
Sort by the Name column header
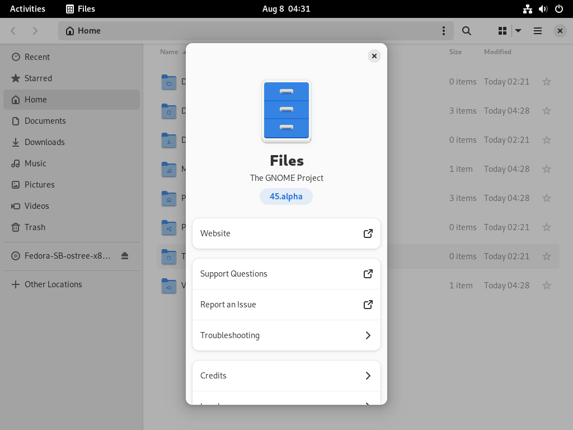[x=169, y=52]
